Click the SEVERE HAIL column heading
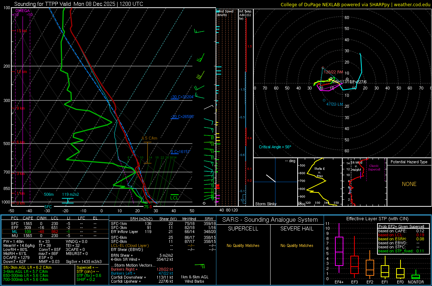 coord(297,229)
